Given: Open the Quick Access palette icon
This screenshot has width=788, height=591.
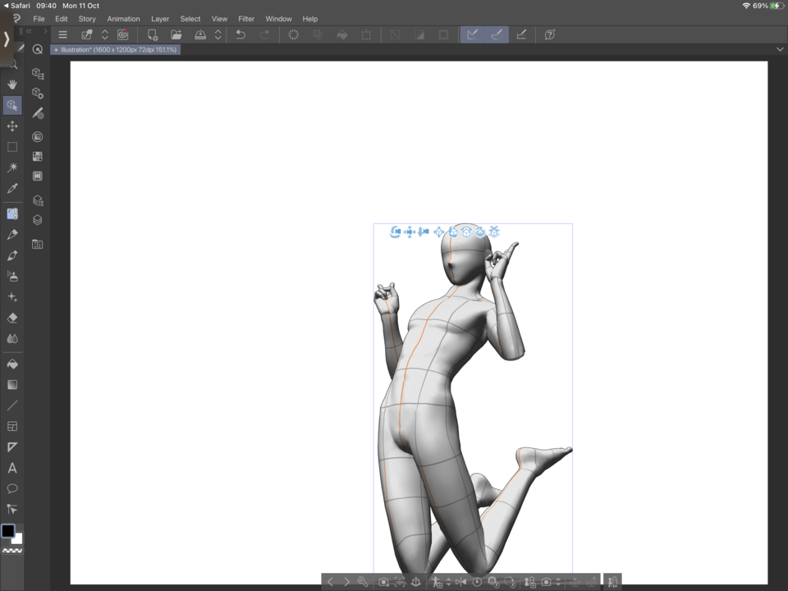Looking at the screenshot, I should tap(37, 49).
